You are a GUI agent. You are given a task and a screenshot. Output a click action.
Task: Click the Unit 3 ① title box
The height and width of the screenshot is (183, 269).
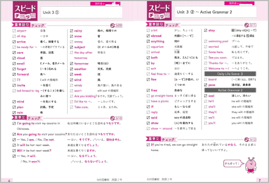81,12
